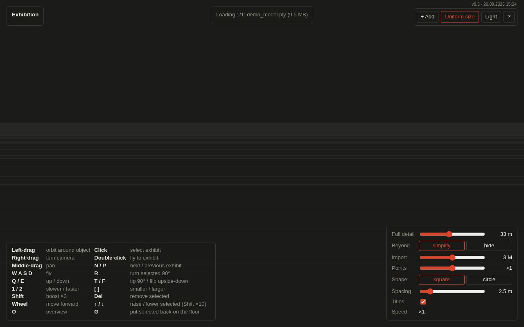Image resolution: width=524 pixels, height=327 pixels.
Task: Click the Speed ×1 value
Action: (422, 312)
